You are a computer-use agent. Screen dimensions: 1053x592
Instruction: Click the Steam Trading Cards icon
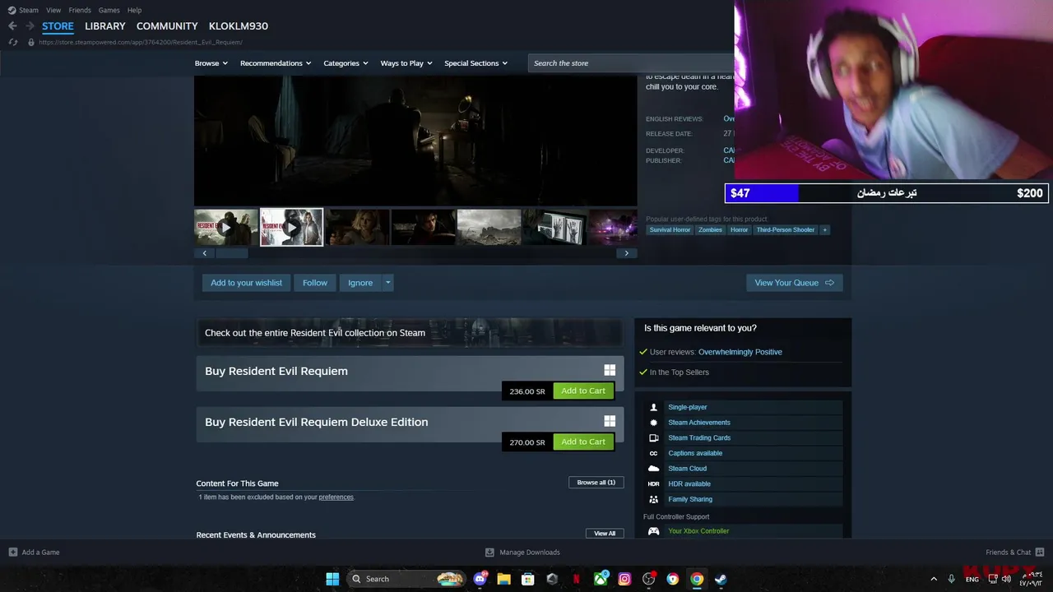tap(654, 438)
